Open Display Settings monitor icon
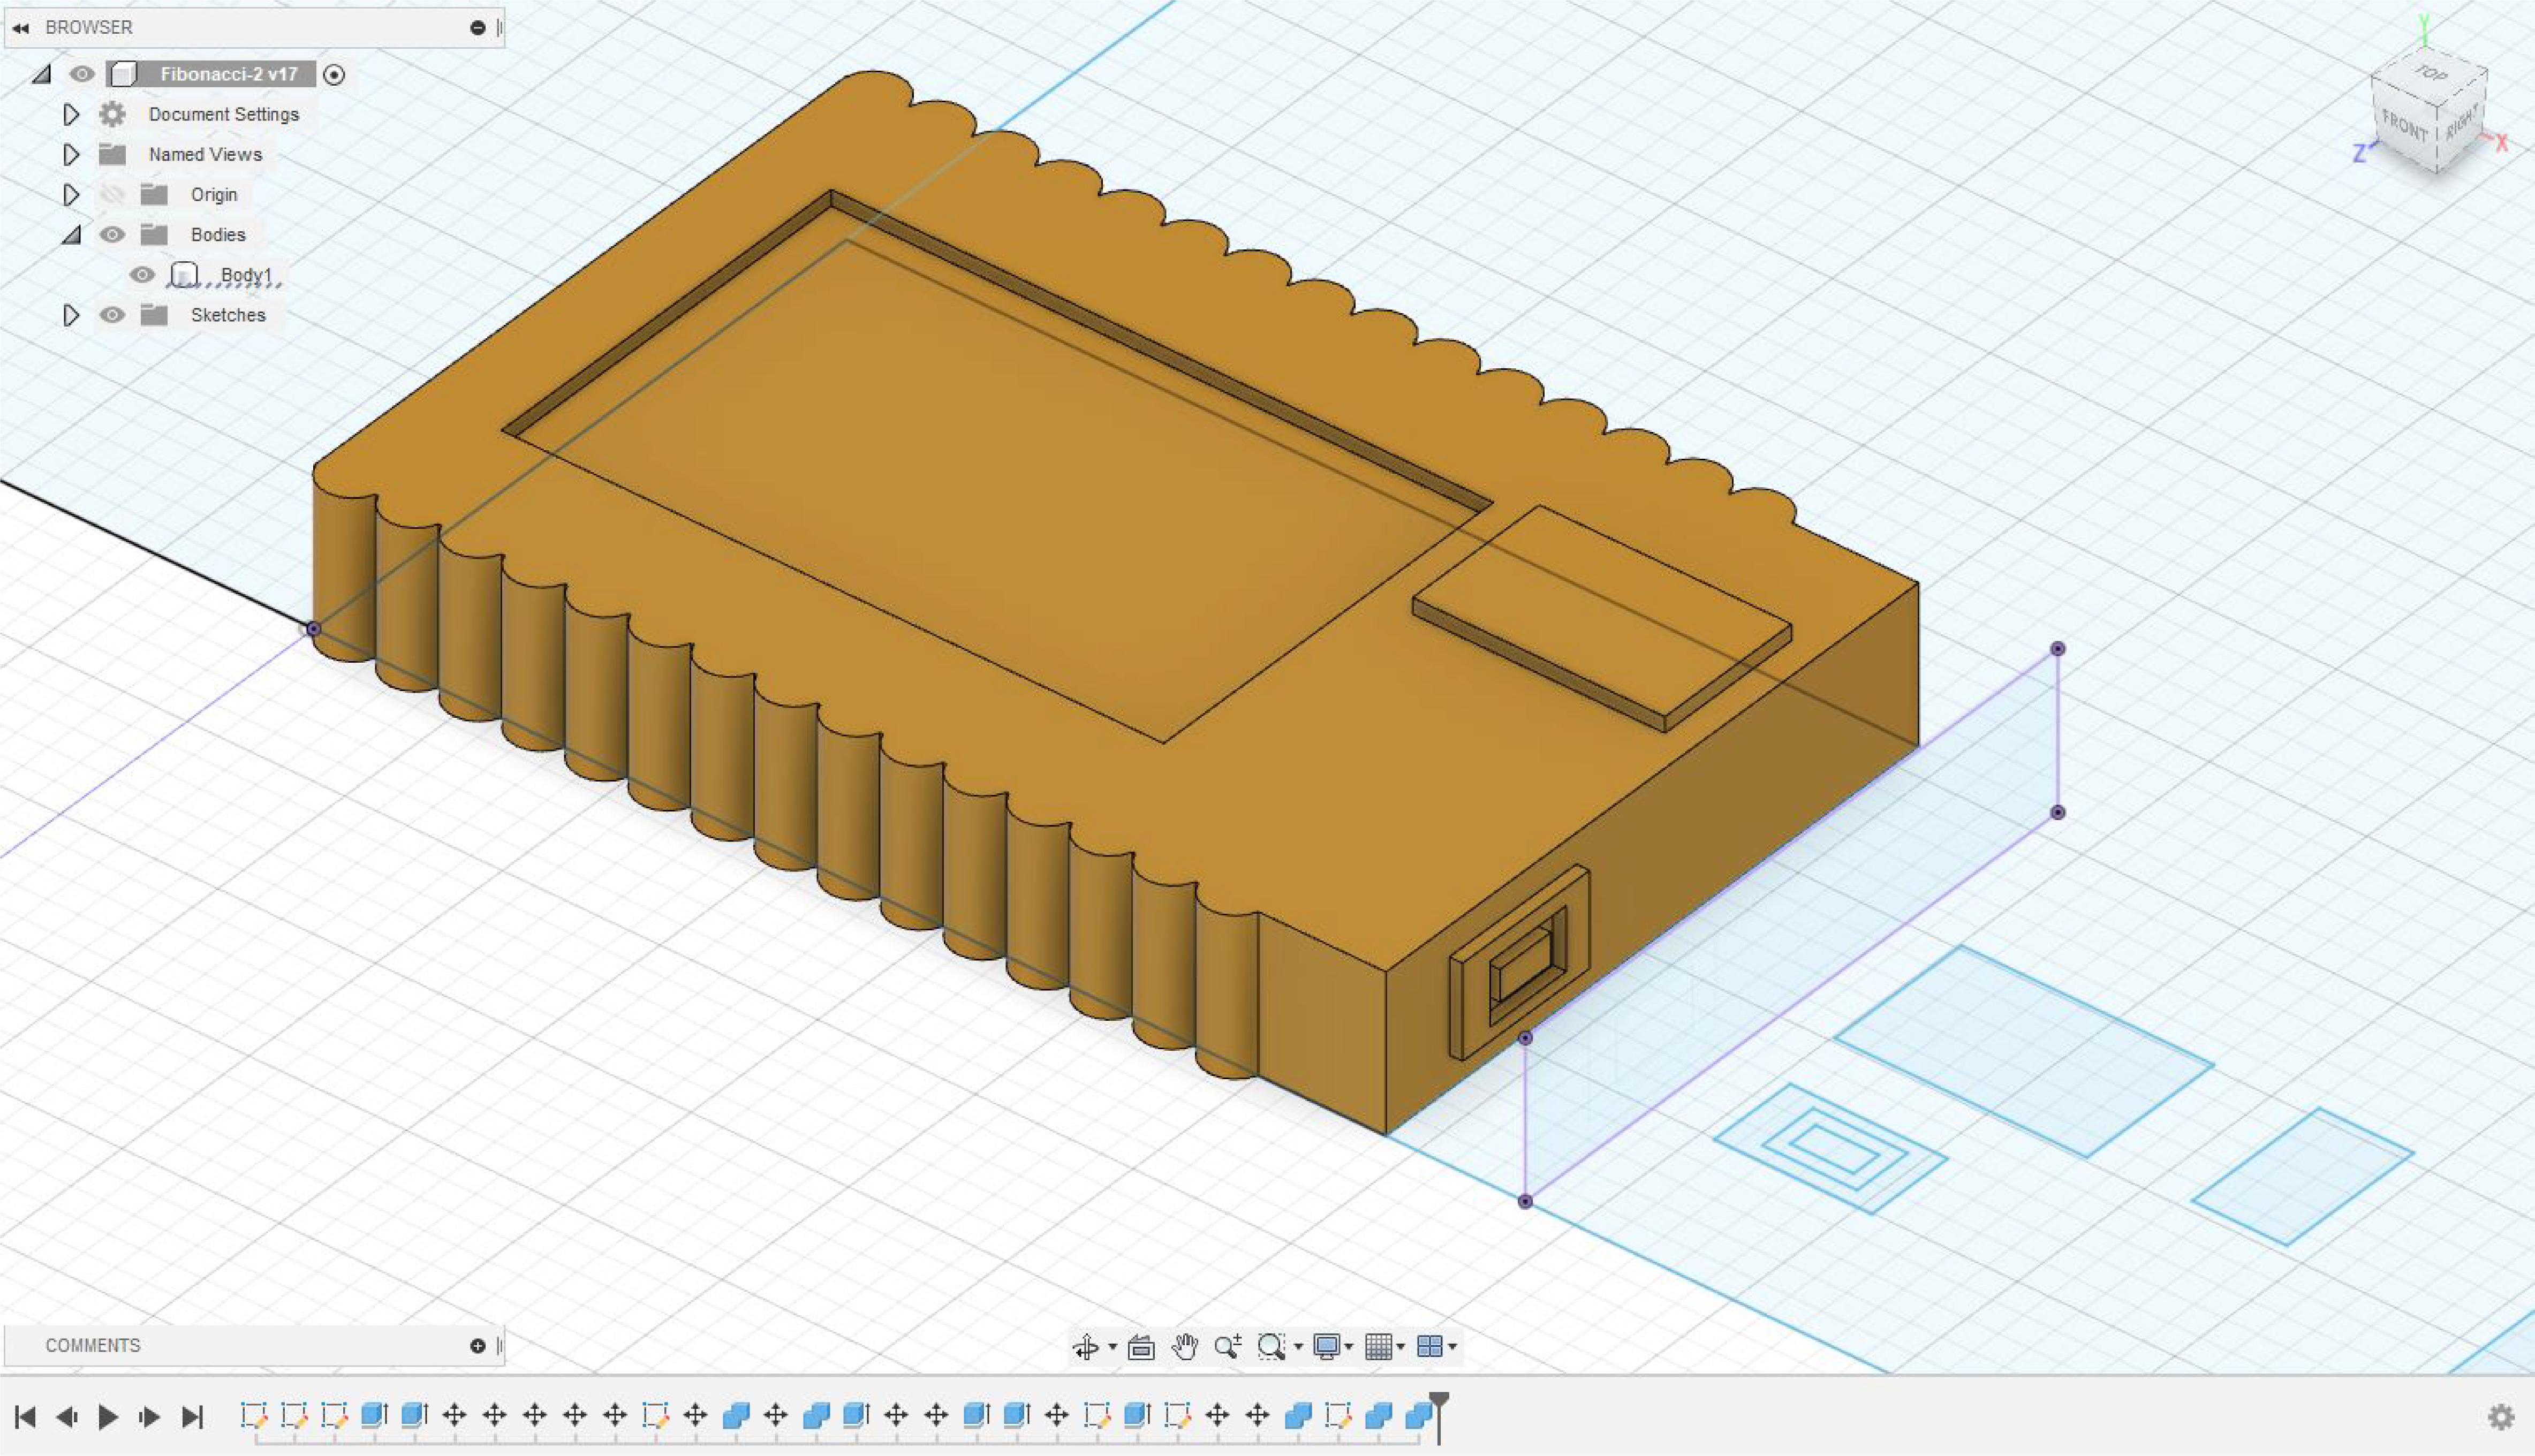Viewport: 2535px width, 1456px height. coord(1327,1347)
